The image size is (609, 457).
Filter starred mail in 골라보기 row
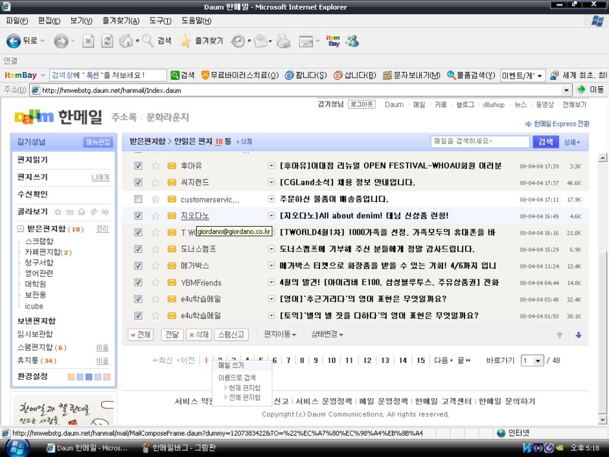click(58, 212)
